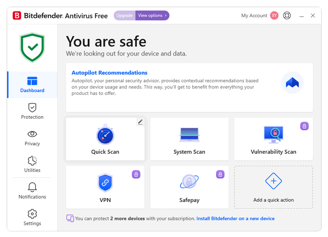This screenshot has width=328, height=237.
Task: Edit quick actions with pencil icon
Action: pos(140,122)
